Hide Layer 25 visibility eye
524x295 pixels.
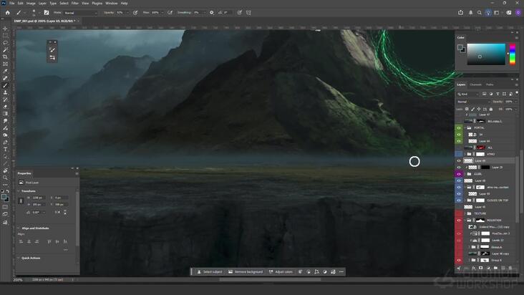coord(459,168)
